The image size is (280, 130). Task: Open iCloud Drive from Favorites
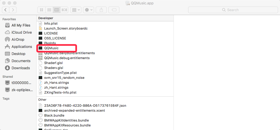21,32
